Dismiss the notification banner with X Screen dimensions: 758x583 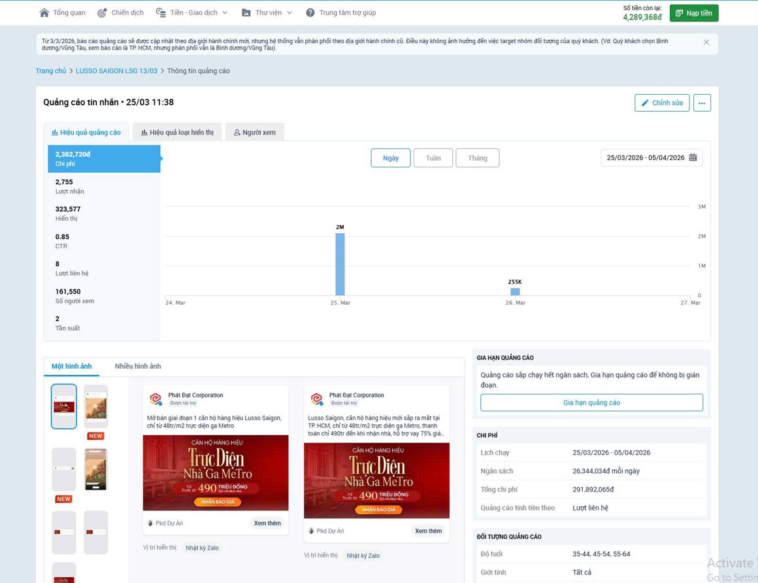[706, 42]
